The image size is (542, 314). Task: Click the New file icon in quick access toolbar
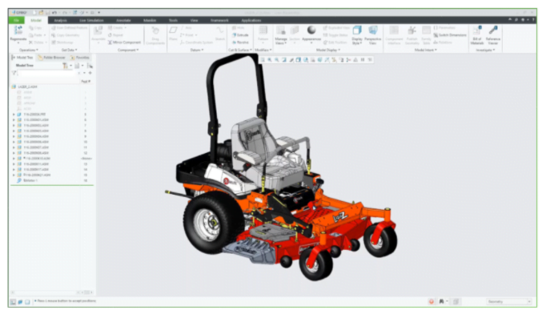[x=34, y=13]
